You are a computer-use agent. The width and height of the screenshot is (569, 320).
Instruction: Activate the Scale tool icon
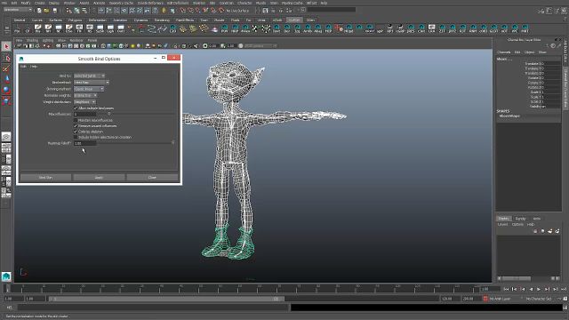(x=6, y=100)
